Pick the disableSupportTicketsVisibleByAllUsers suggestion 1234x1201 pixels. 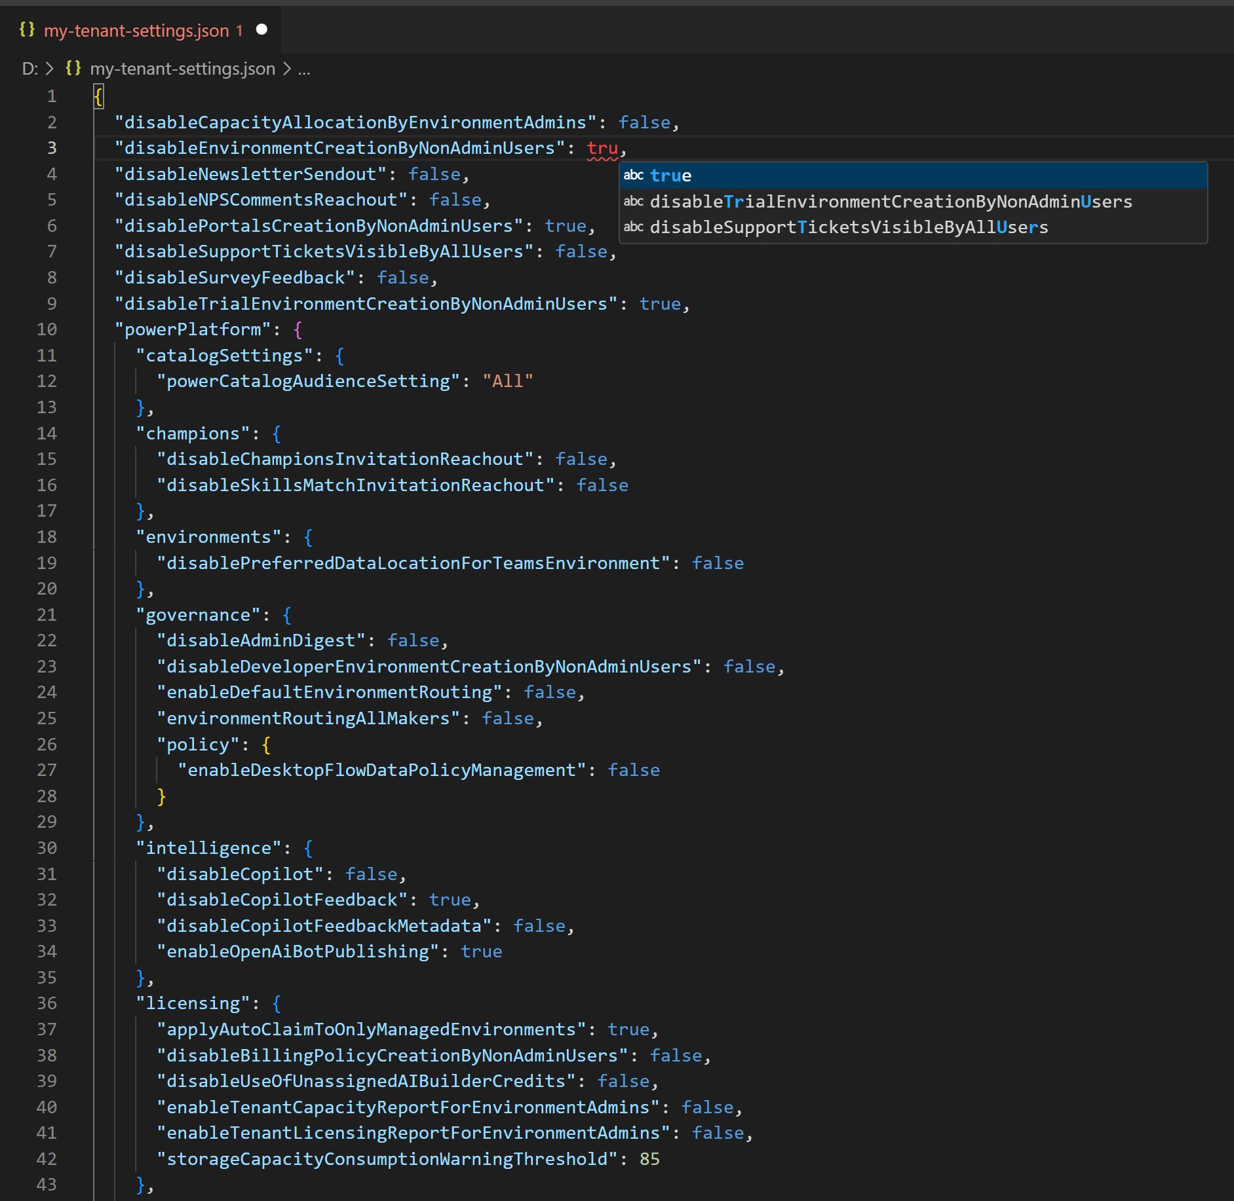[849, 227]
